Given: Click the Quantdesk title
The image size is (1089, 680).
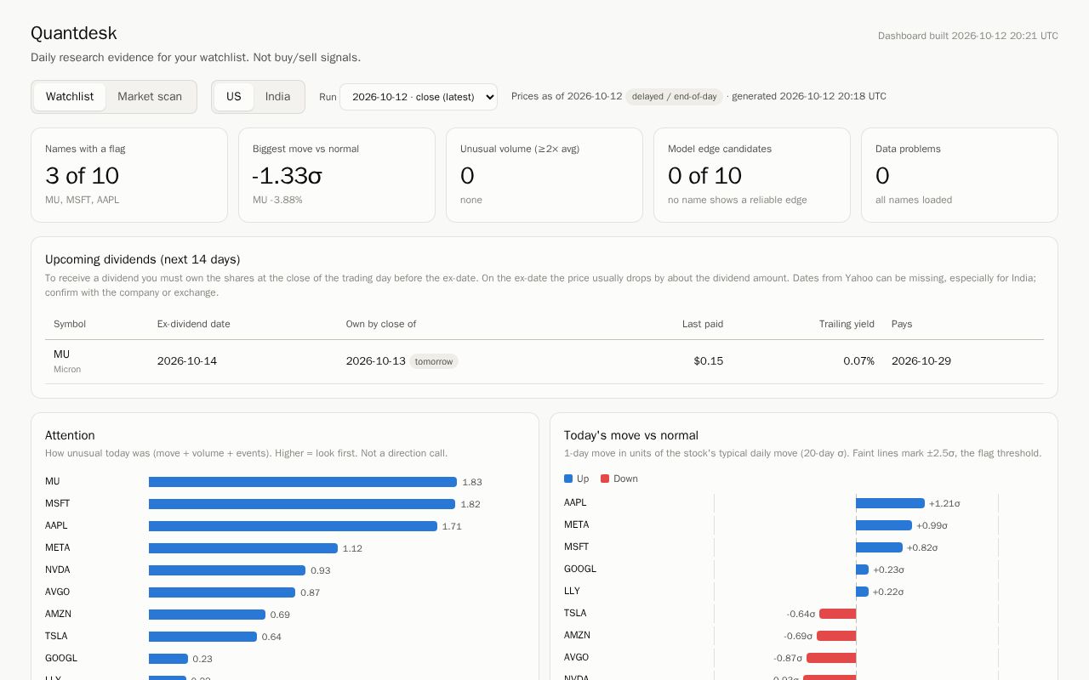Looking at the screenshot, I should 74,33.
